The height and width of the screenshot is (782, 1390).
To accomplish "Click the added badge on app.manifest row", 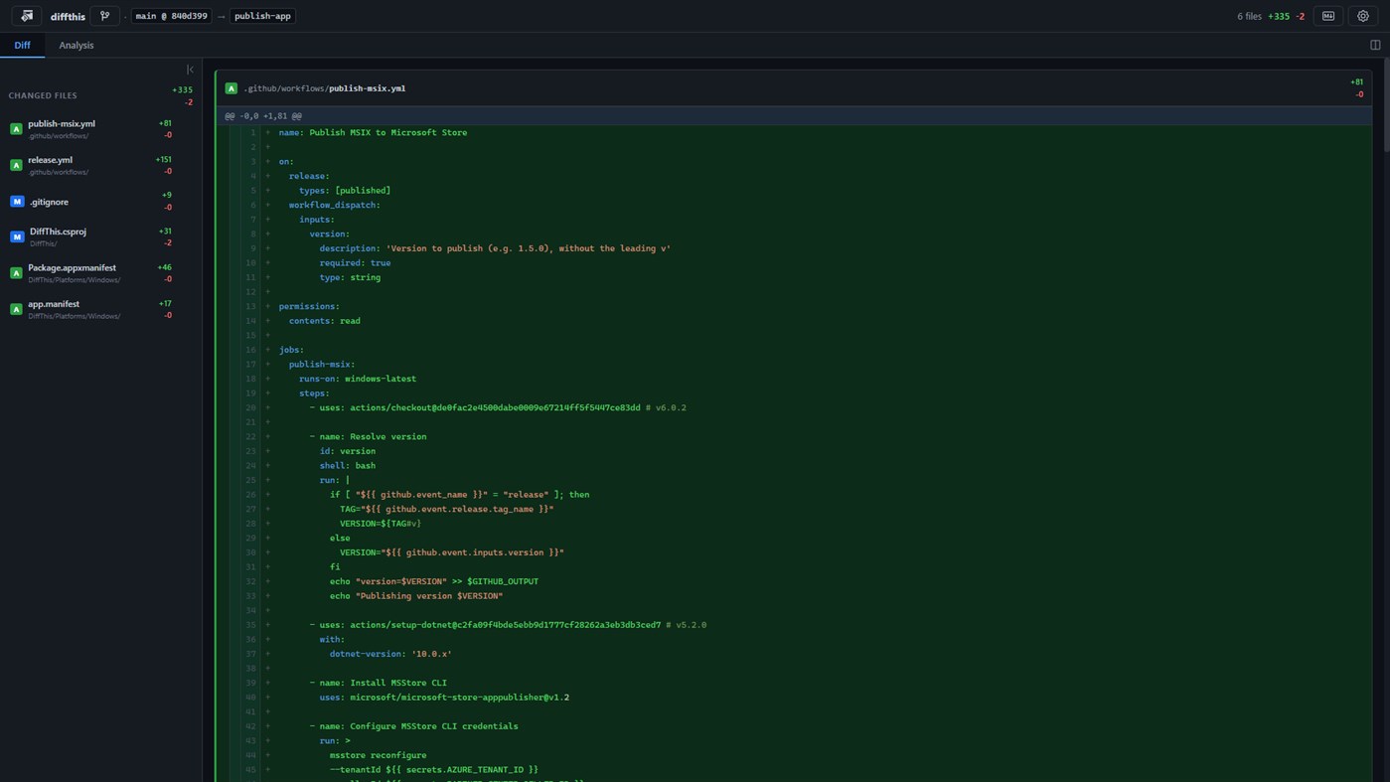I will [16, 309].
